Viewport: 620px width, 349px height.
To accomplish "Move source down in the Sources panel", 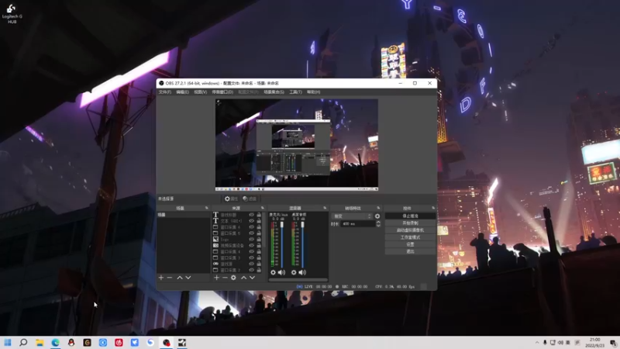I will point(253,278).
